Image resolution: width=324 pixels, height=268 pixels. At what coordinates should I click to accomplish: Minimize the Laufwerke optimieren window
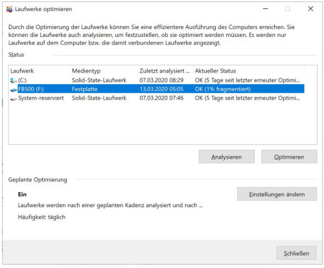[266, 9]
